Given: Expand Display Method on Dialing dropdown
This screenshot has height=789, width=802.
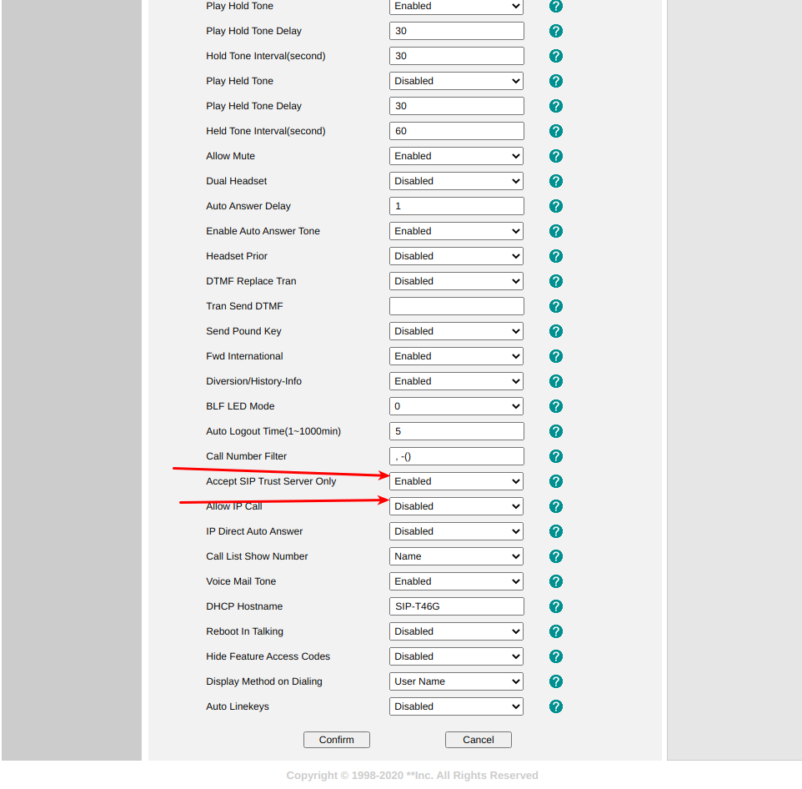Looking at the screenshot, I should click(456, 681).
